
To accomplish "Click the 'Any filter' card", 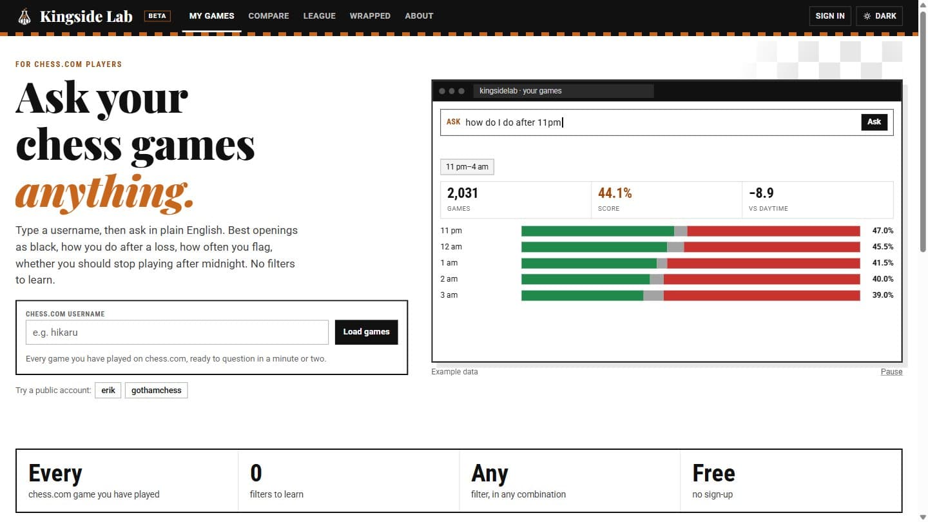I will click(570, 481).
